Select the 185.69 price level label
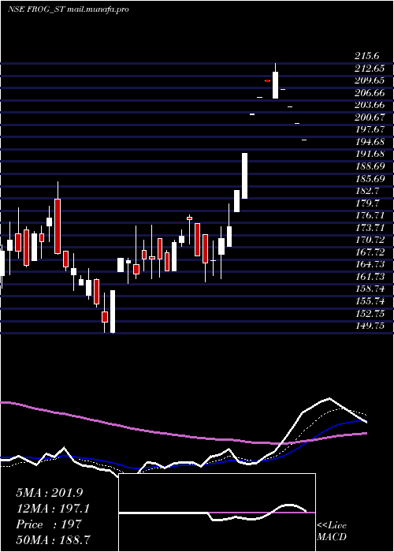The height and width of the screenshot is (552, 394). coord(370,179)
